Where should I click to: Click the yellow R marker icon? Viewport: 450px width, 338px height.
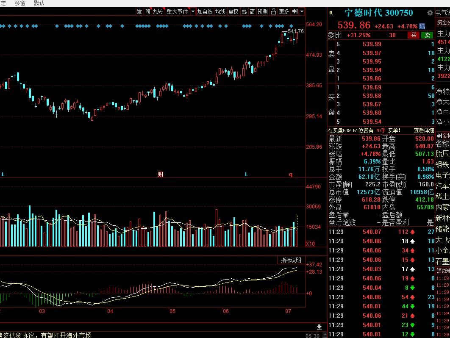331,13
